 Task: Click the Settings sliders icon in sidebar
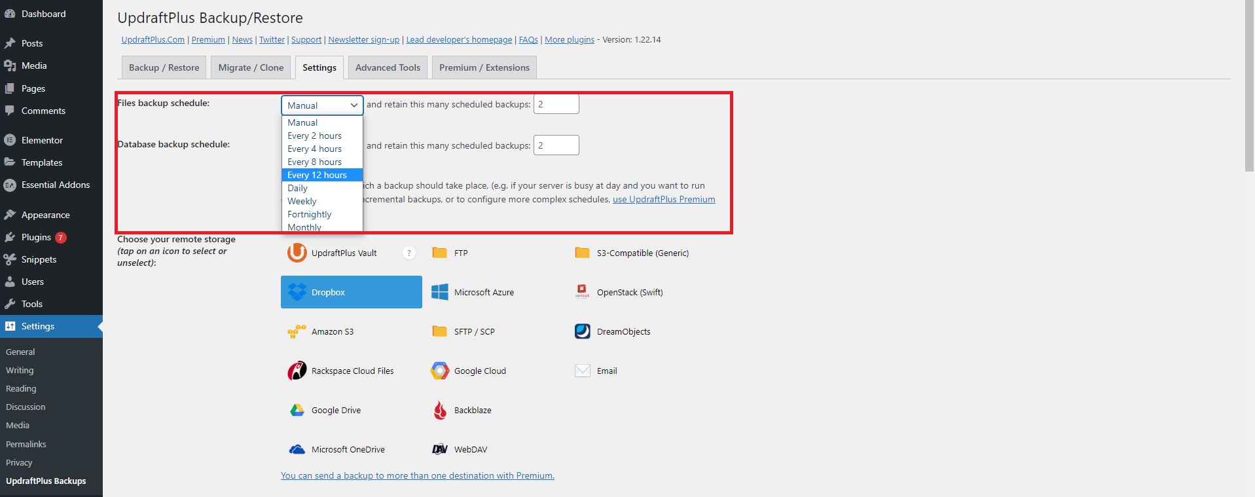click(x=10, y=326)
